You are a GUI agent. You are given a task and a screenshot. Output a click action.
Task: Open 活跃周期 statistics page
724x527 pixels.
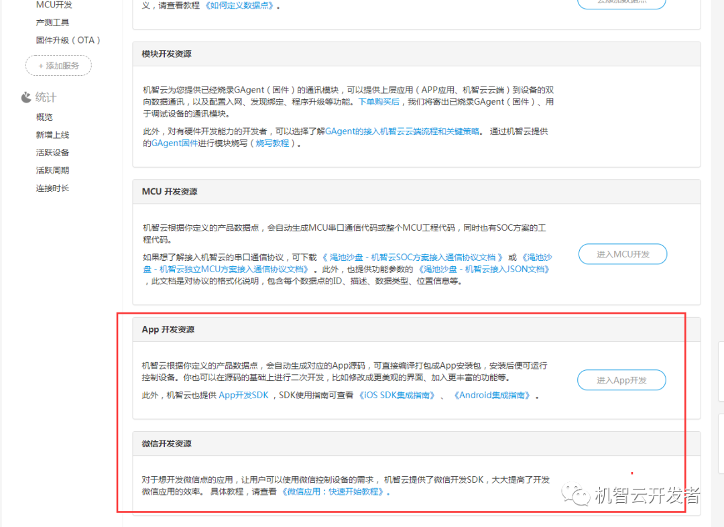click(x=53, y=170)
